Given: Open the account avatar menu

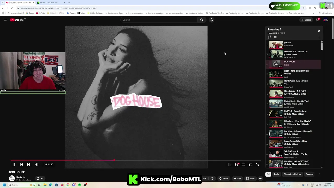Looking at the screenshot, I should coord(326,20).
